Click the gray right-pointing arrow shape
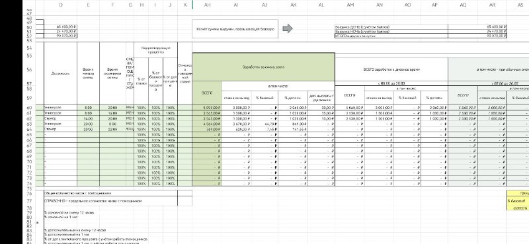This screenshot has height=244, width=529. click(287, 28)
